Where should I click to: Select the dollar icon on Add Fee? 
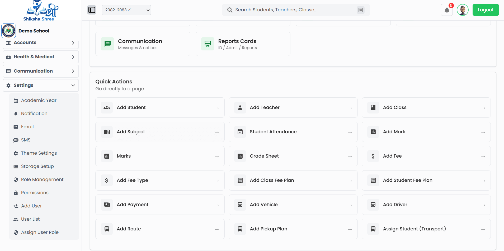click(373, 156)
